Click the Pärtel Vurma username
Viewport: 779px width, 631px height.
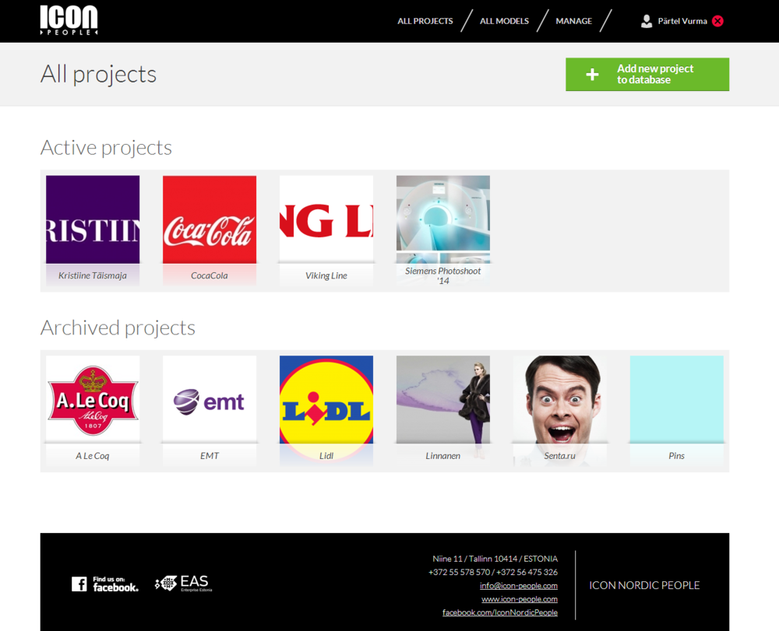point(682,21)
